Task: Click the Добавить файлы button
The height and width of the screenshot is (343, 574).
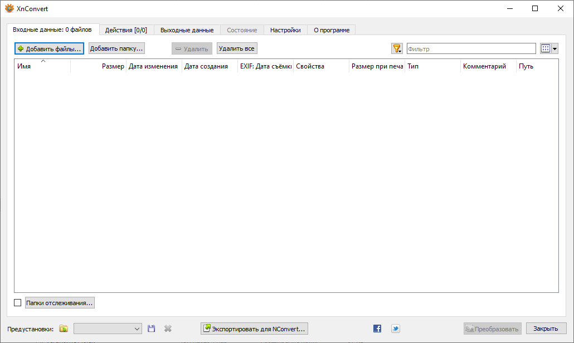Action: (x=50, y=48)
